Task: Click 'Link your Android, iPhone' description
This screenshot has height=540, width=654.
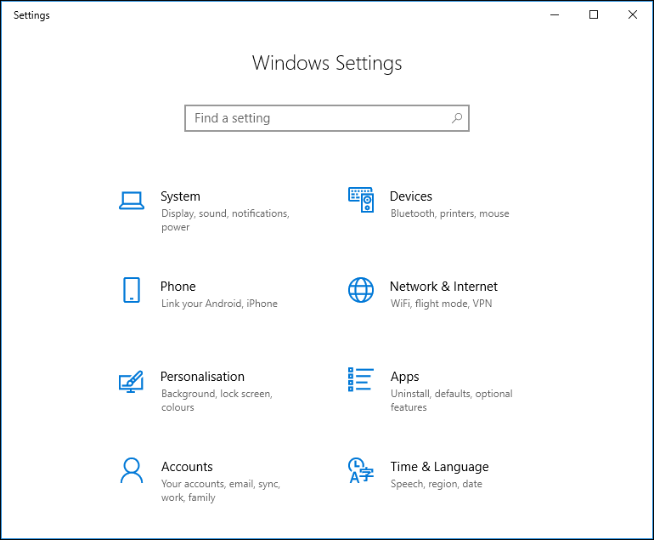Action: 219,304
